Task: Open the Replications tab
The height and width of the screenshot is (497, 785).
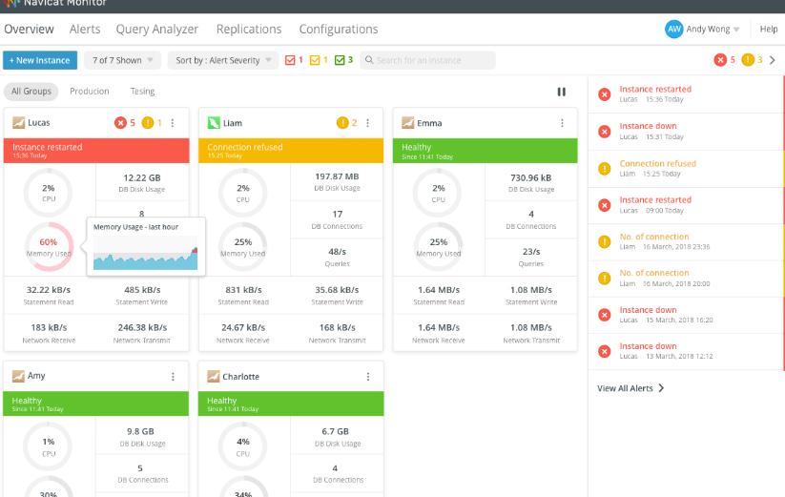Action: point(248,30)
